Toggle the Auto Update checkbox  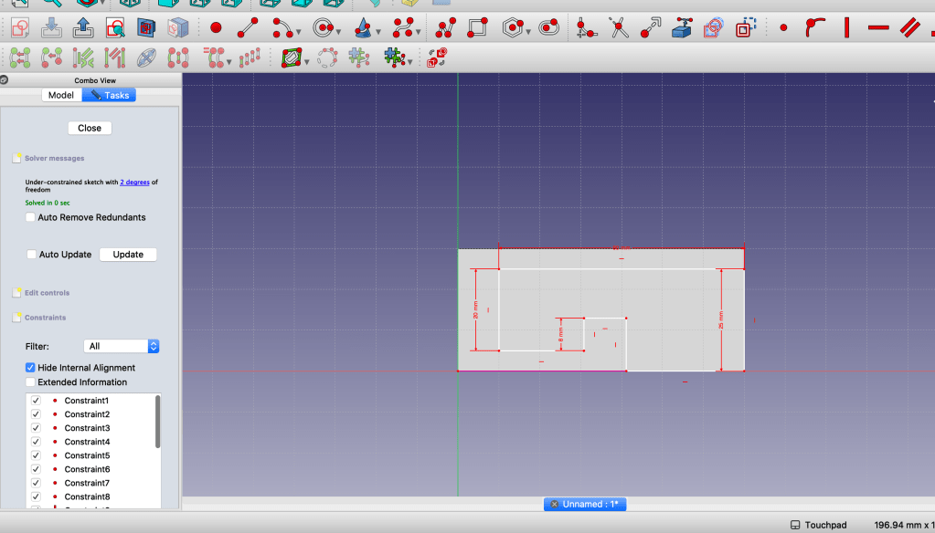point(32,255)
